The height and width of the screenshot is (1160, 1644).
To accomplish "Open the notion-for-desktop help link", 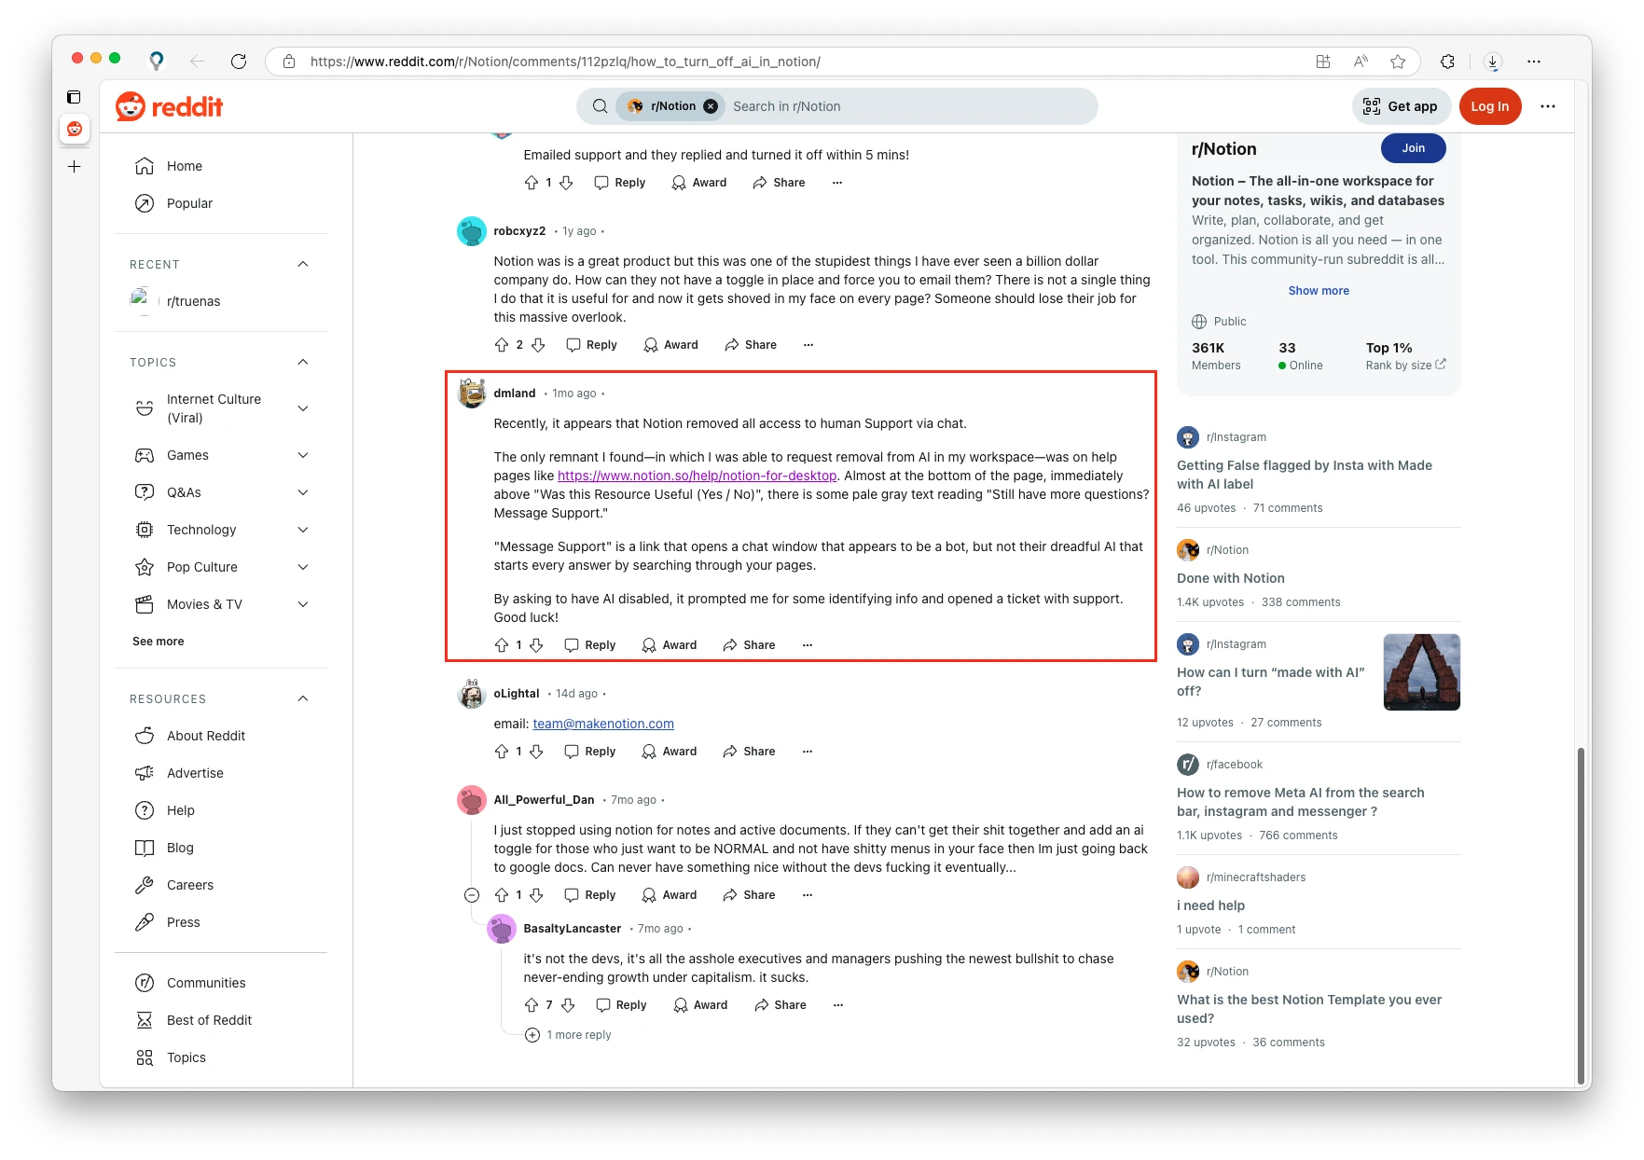I will tap(696, 476).
